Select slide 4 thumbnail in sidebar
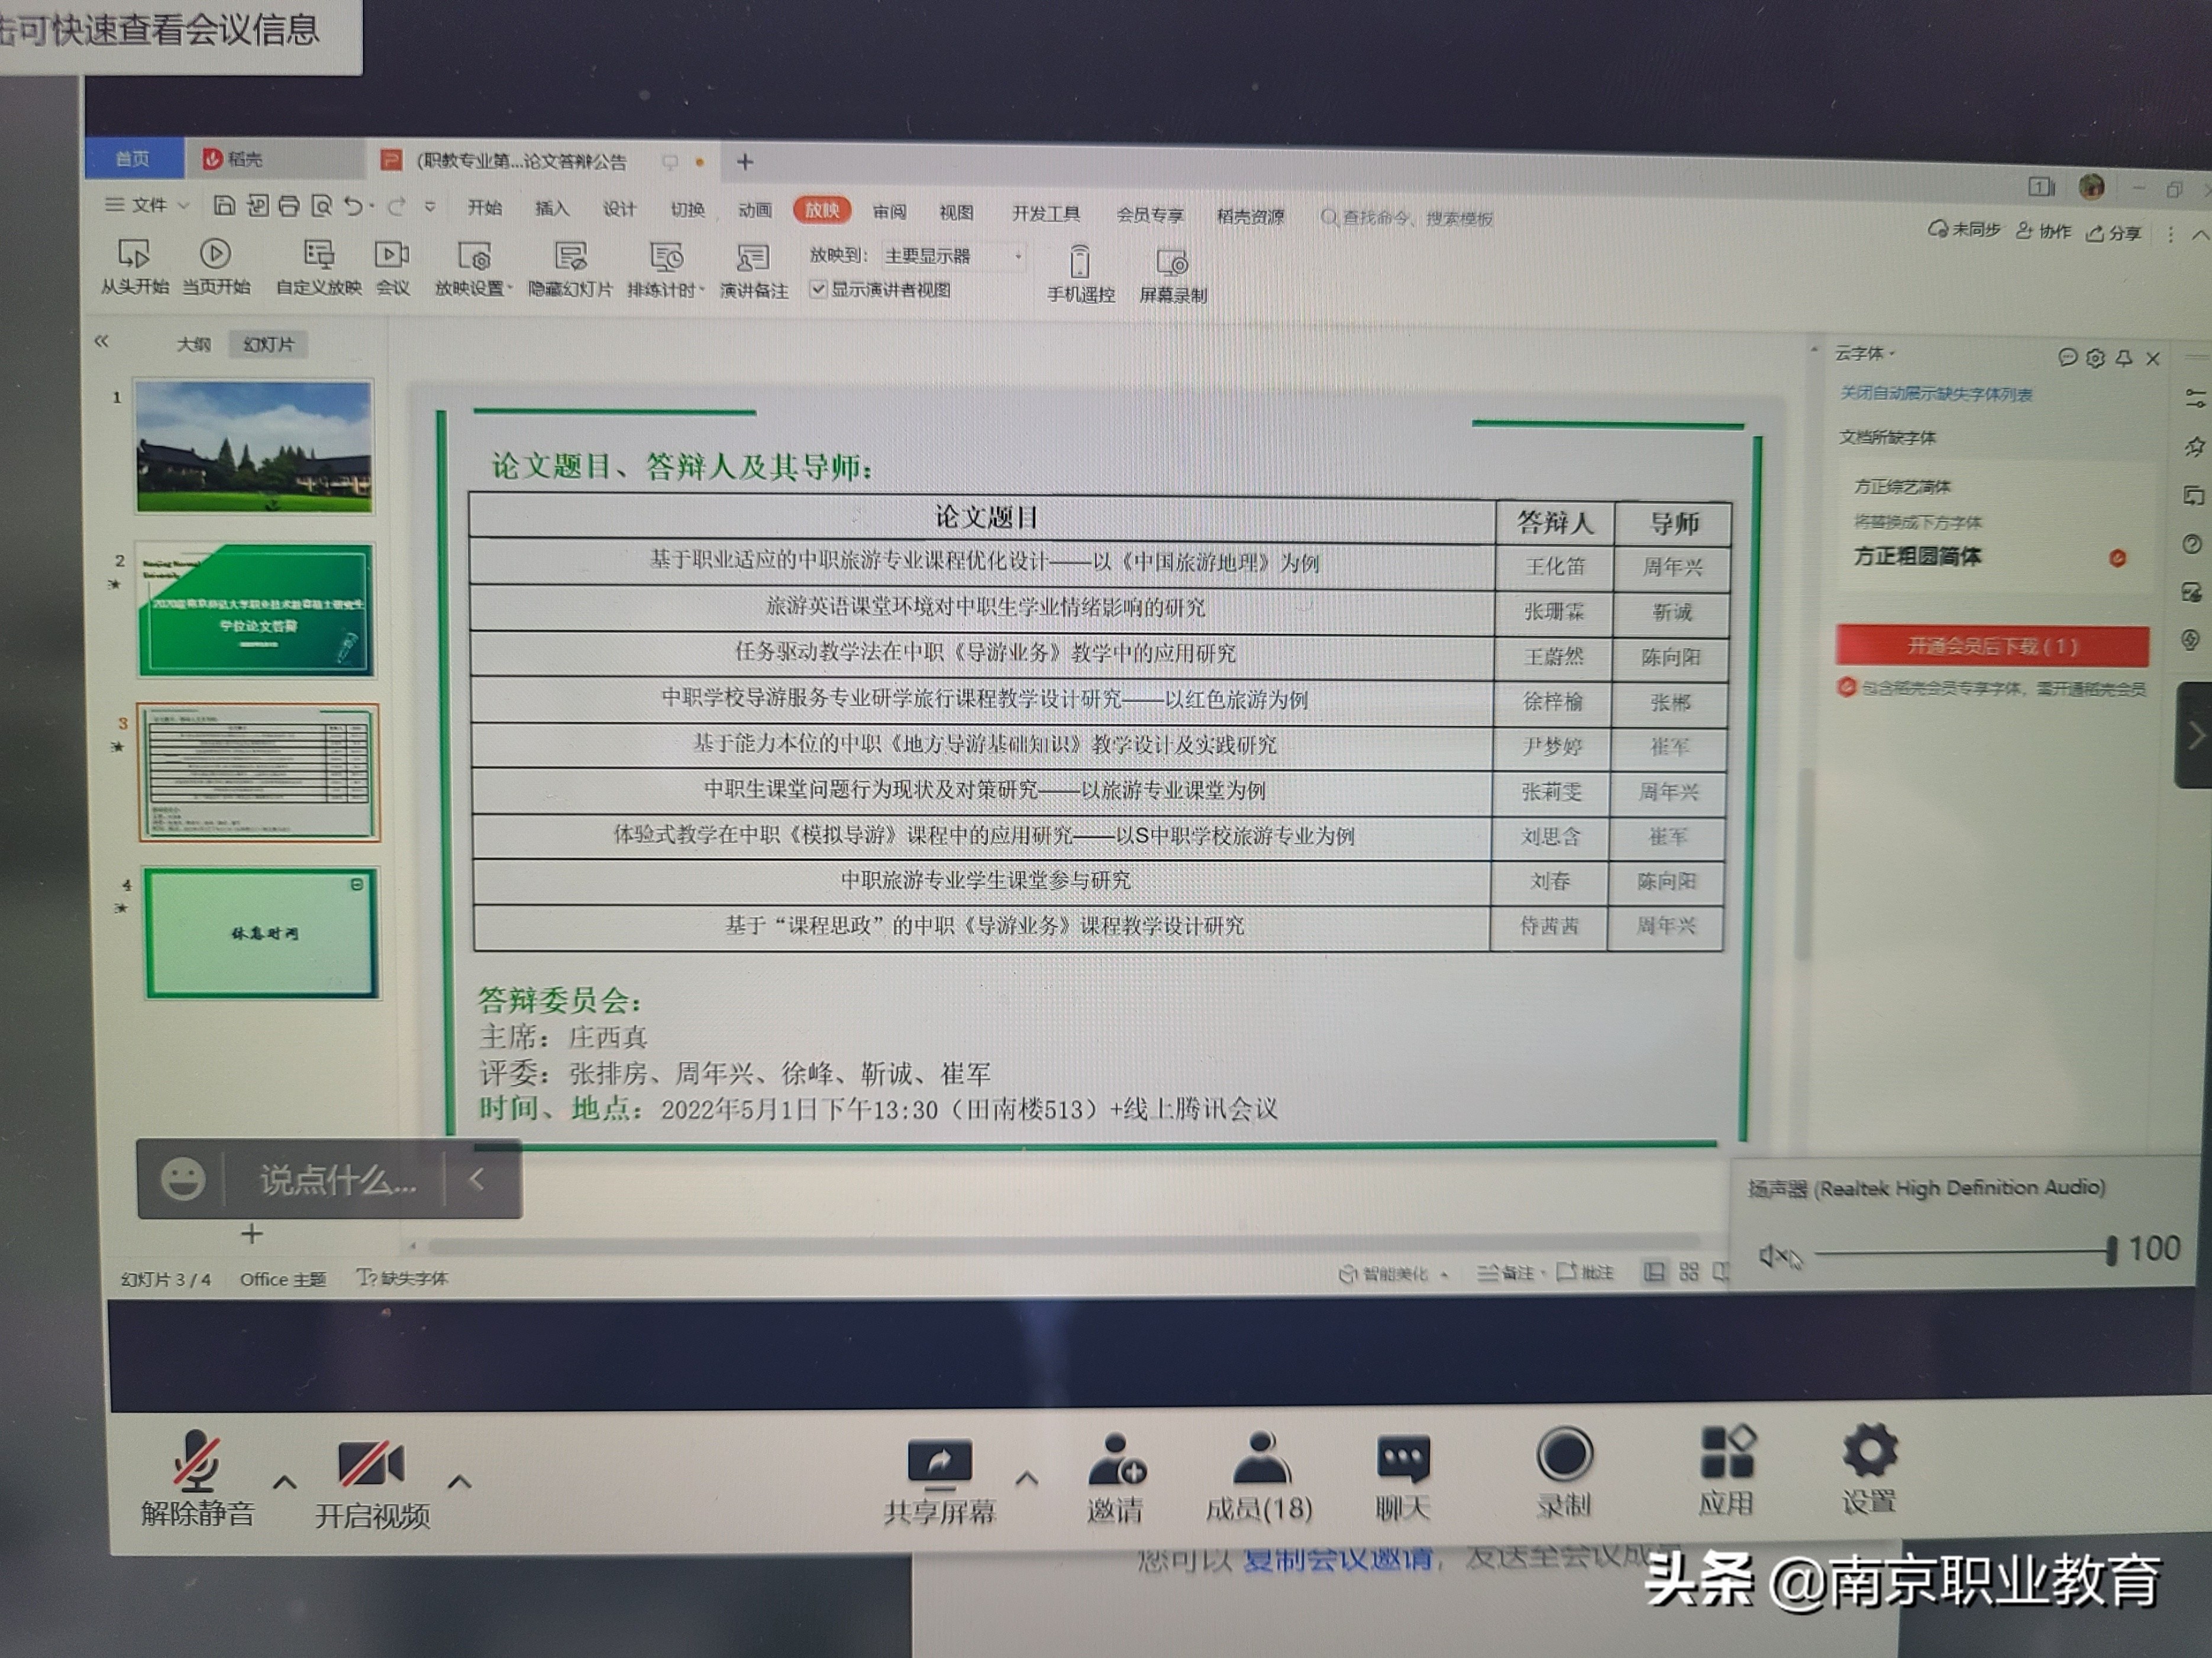Image resolution: width=2212 pixels, height=1658 pixels. point(262,934)
